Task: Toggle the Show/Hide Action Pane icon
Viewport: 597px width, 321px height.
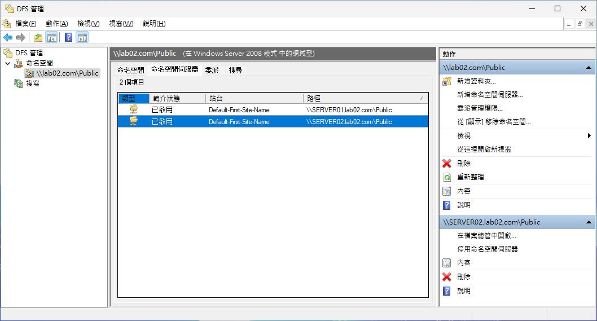Action: tap(82, 37)
